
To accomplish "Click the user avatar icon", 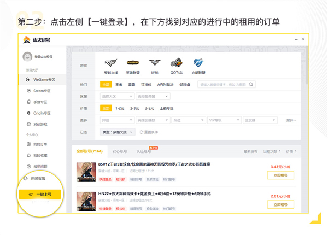I will [x=27, y=57].
